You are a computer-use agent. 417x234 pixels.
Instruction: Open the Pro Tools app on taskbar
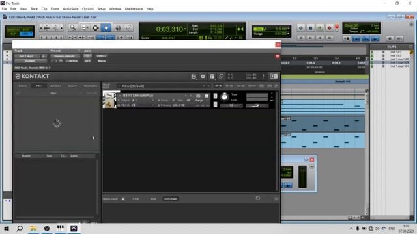pos(74,228)
